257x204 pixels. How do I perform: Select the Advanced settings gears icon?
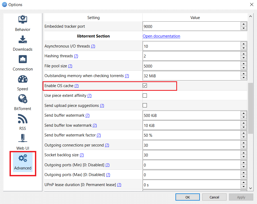click(22, 158)
